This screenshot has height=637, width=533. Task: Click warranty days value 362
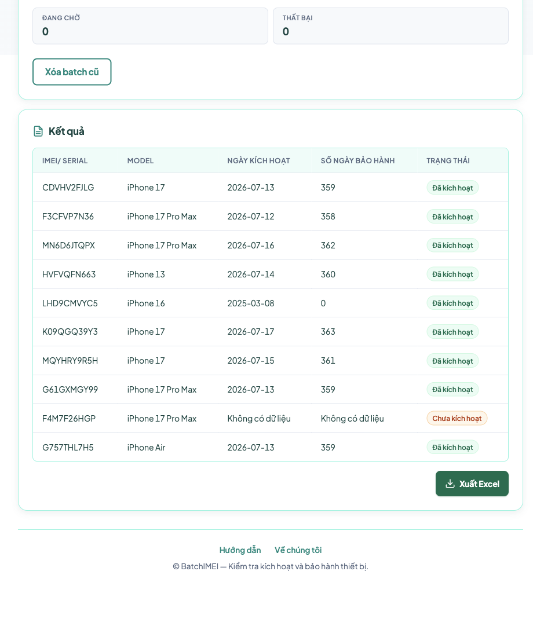click(x=328, y=246)
